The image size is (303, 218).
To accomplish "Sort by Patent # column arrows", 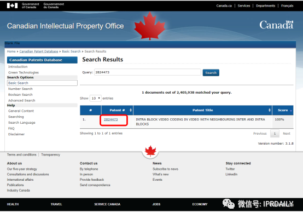I will [131, 110].
